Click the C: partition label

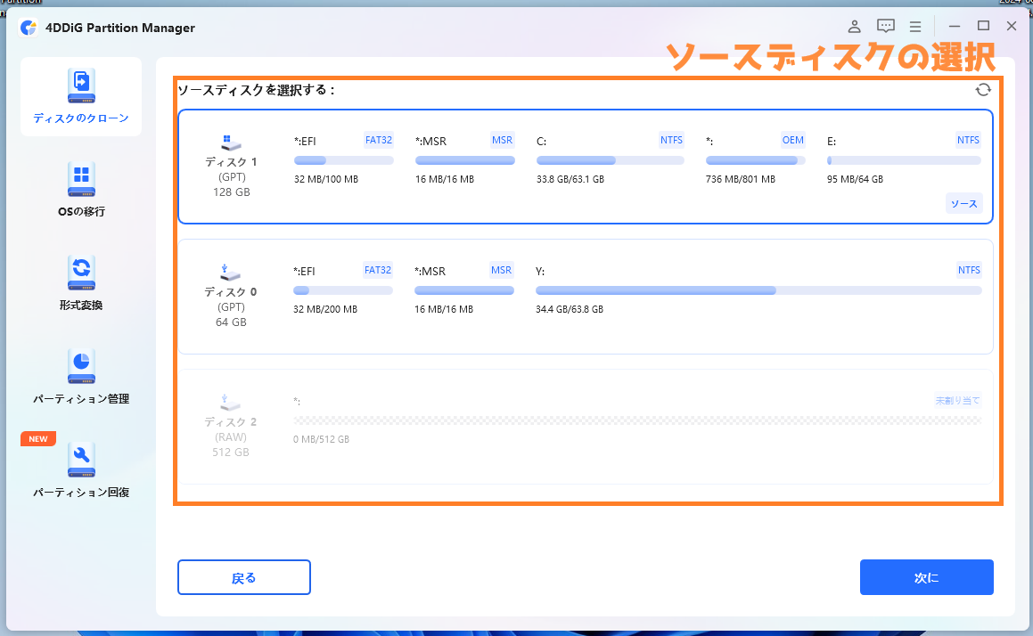click(x=542, y=141)
